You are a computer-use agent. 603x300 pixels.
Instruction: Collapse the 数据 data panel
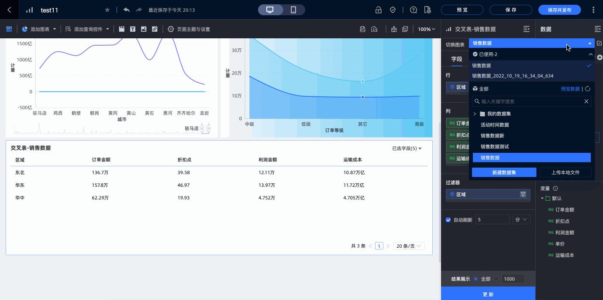coord(598,29)
